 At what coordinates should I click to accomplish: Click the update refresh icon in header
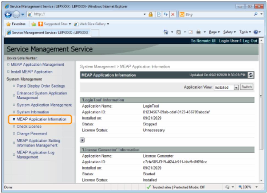click(251, 75)
